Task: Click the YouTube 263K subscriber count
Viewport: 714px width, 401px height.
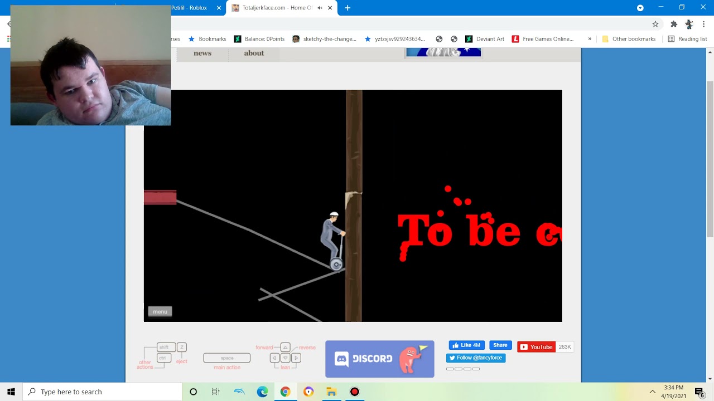Action: coord(565,347)
